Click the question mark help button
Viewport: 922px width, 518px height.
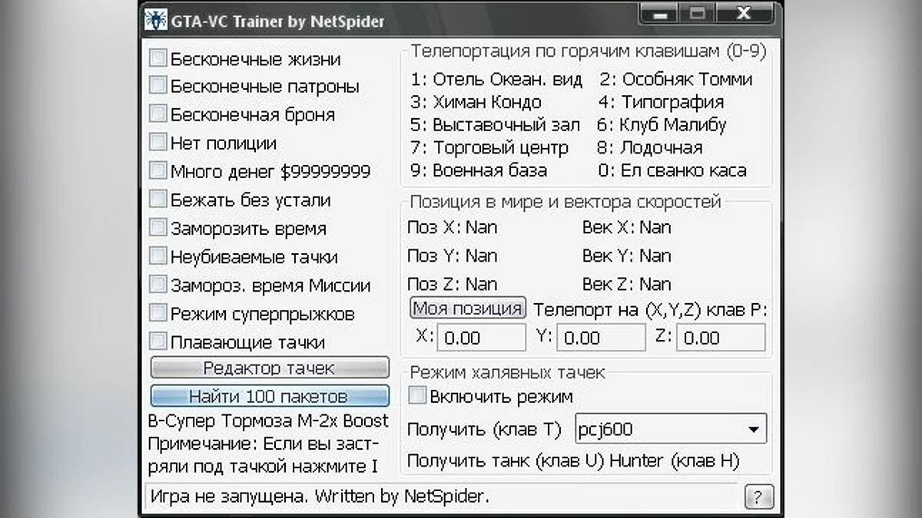pos(758,497)
